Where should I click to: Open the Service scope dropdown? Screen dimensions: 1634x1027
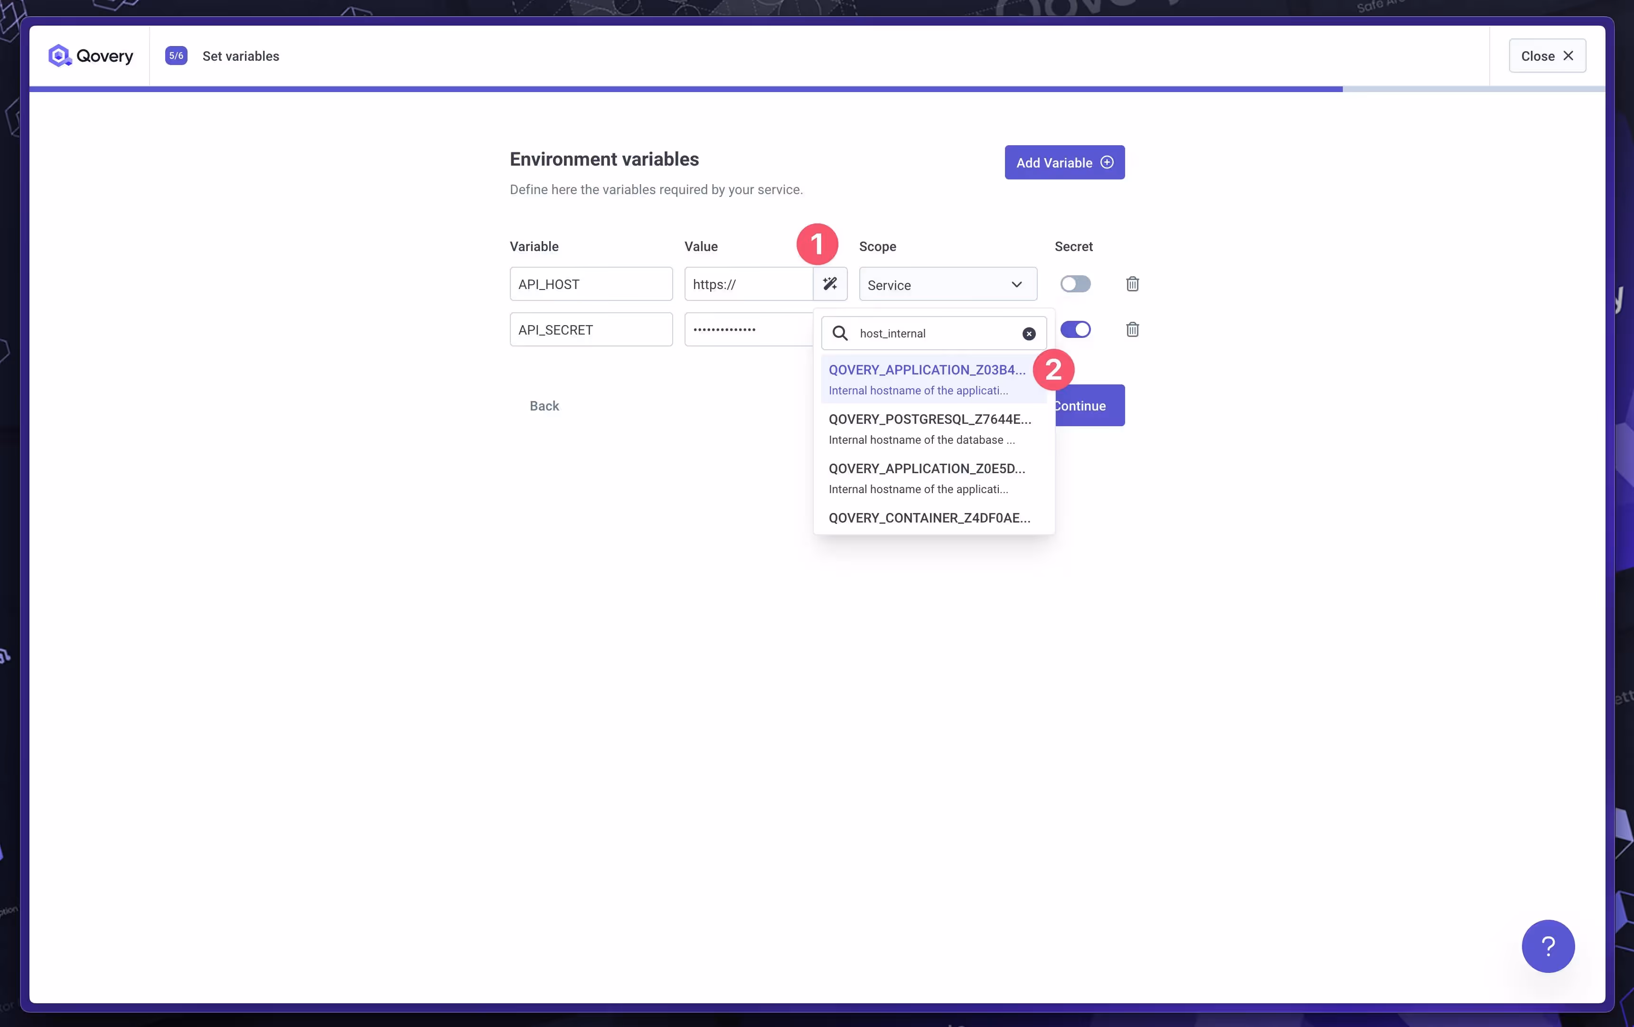click(947, 284)
